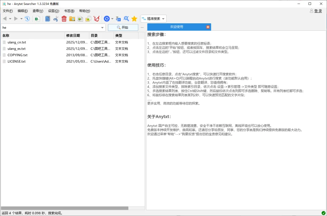Click the move-to-folder icon
The image size is (327, 216).
click(x=88, y=19)
